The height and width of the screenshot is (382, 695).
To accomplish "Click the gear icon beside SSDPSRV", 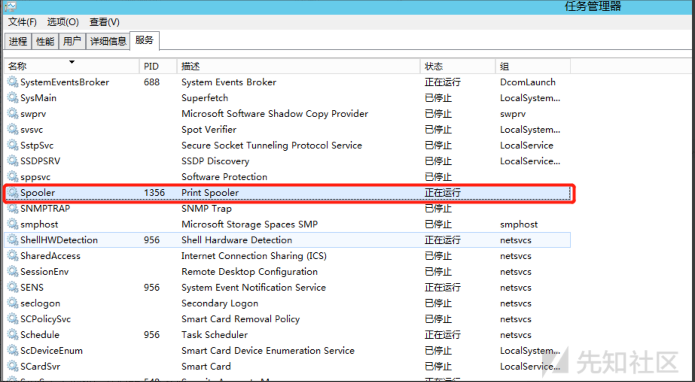I will (x=13, y=161).
